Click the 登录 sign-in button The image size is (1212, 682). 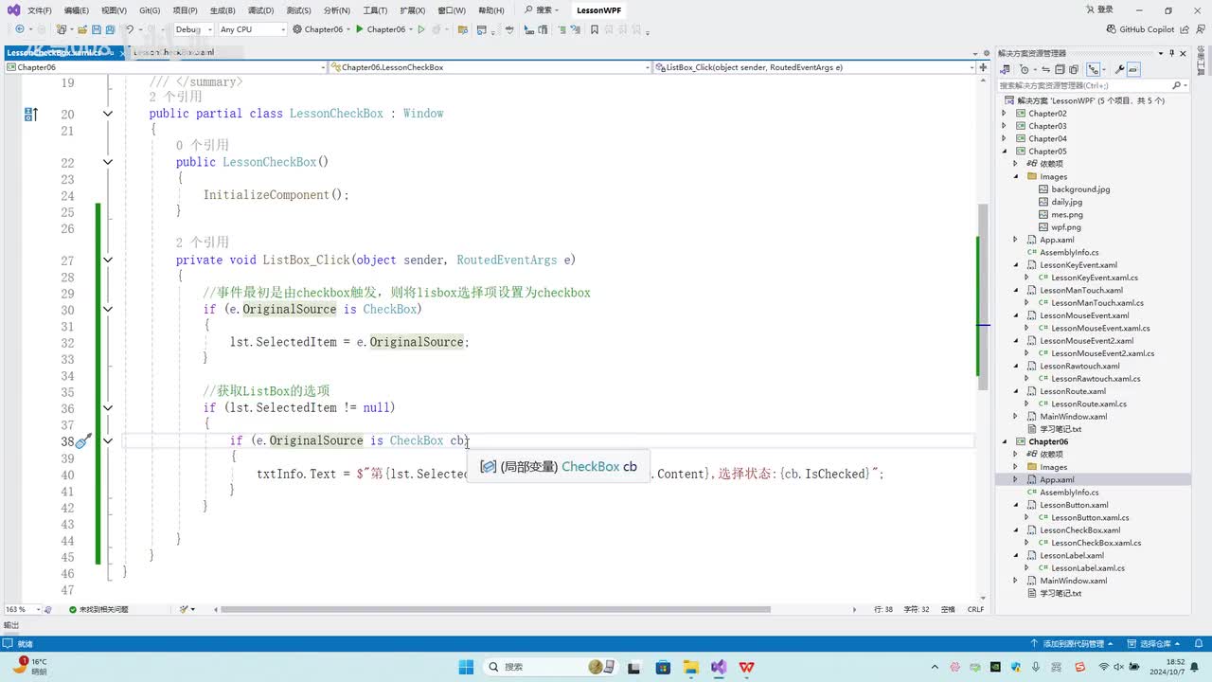(1098, 10)
